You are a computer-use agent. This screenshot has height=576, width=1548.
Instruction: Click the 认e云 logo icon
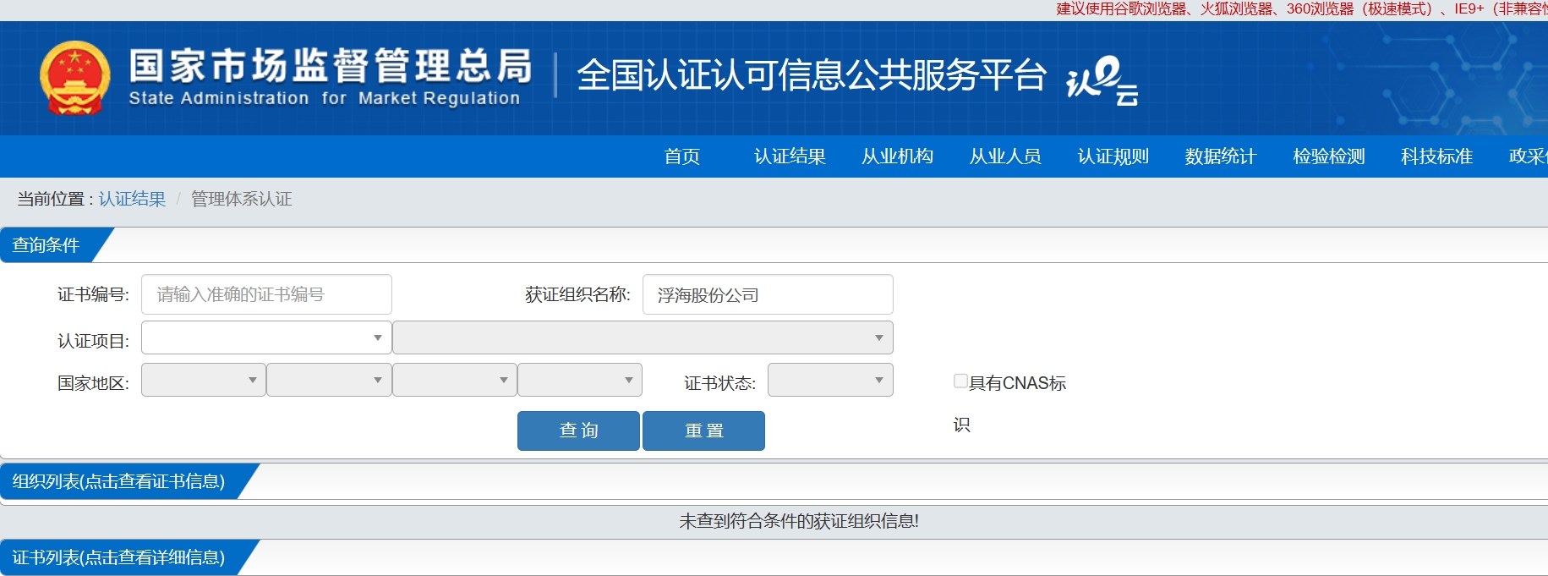[1102, 80]
